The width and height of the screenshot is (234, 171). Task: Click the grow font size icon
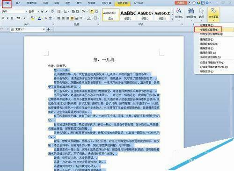pyautogui.click(x=42, y=11)
